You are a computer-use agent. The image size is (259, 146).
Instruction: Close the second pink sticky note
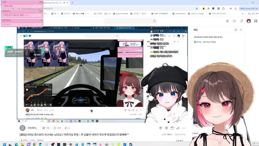tap(42, 11)
